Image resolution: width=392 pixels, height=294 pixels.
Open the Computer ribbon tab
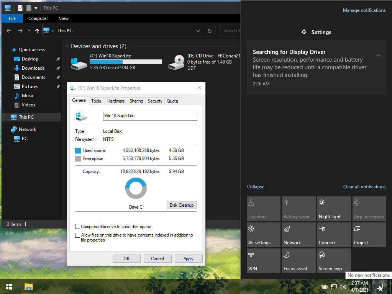(38, 18)
